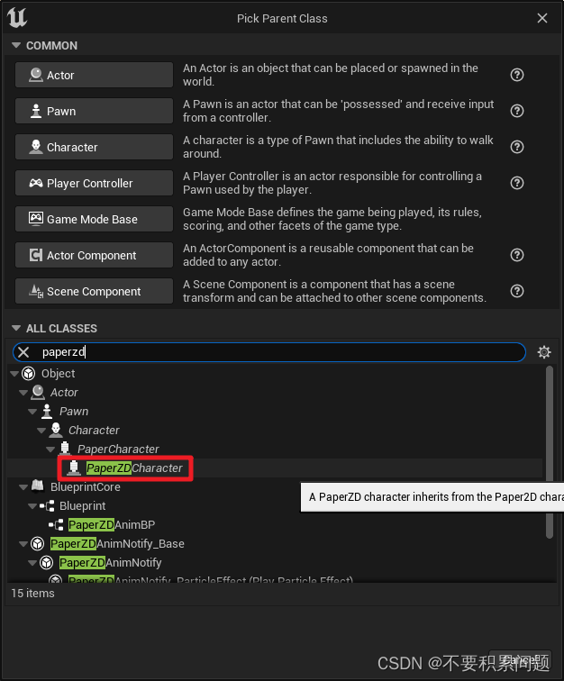The height and width of the screenshot is (681, 564).
Task: Select BlueprintCore in the class tree
Action: coord(86,487)
